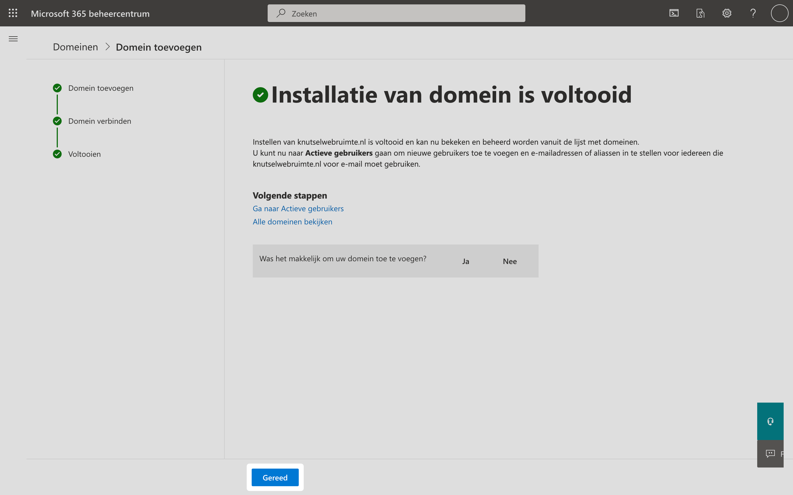Image resolution: width=793 pixels, height=495 pixels.
Task: Open the 'Domeinen' breadcrumb
Action: 75,47
